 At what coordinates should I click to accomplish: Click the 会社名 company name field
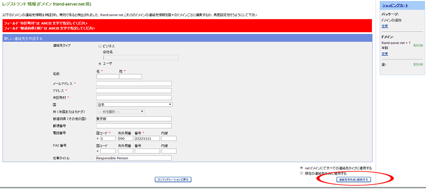(141, 57)
